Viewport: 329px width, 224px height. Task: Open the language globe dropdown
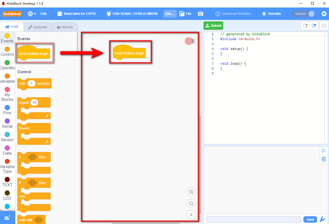pyautogui.click(x=32, y=14)
